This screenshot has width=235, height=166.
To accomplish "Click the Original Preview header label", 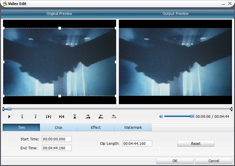I will [59, 13].
